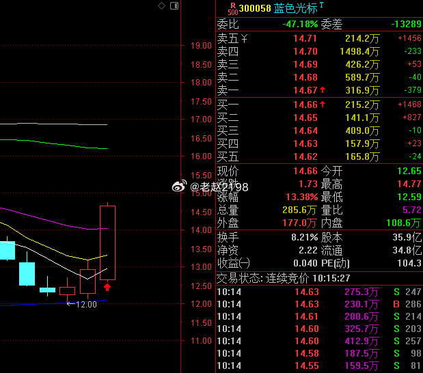Click the tall red candlestick on latest day

108,243
